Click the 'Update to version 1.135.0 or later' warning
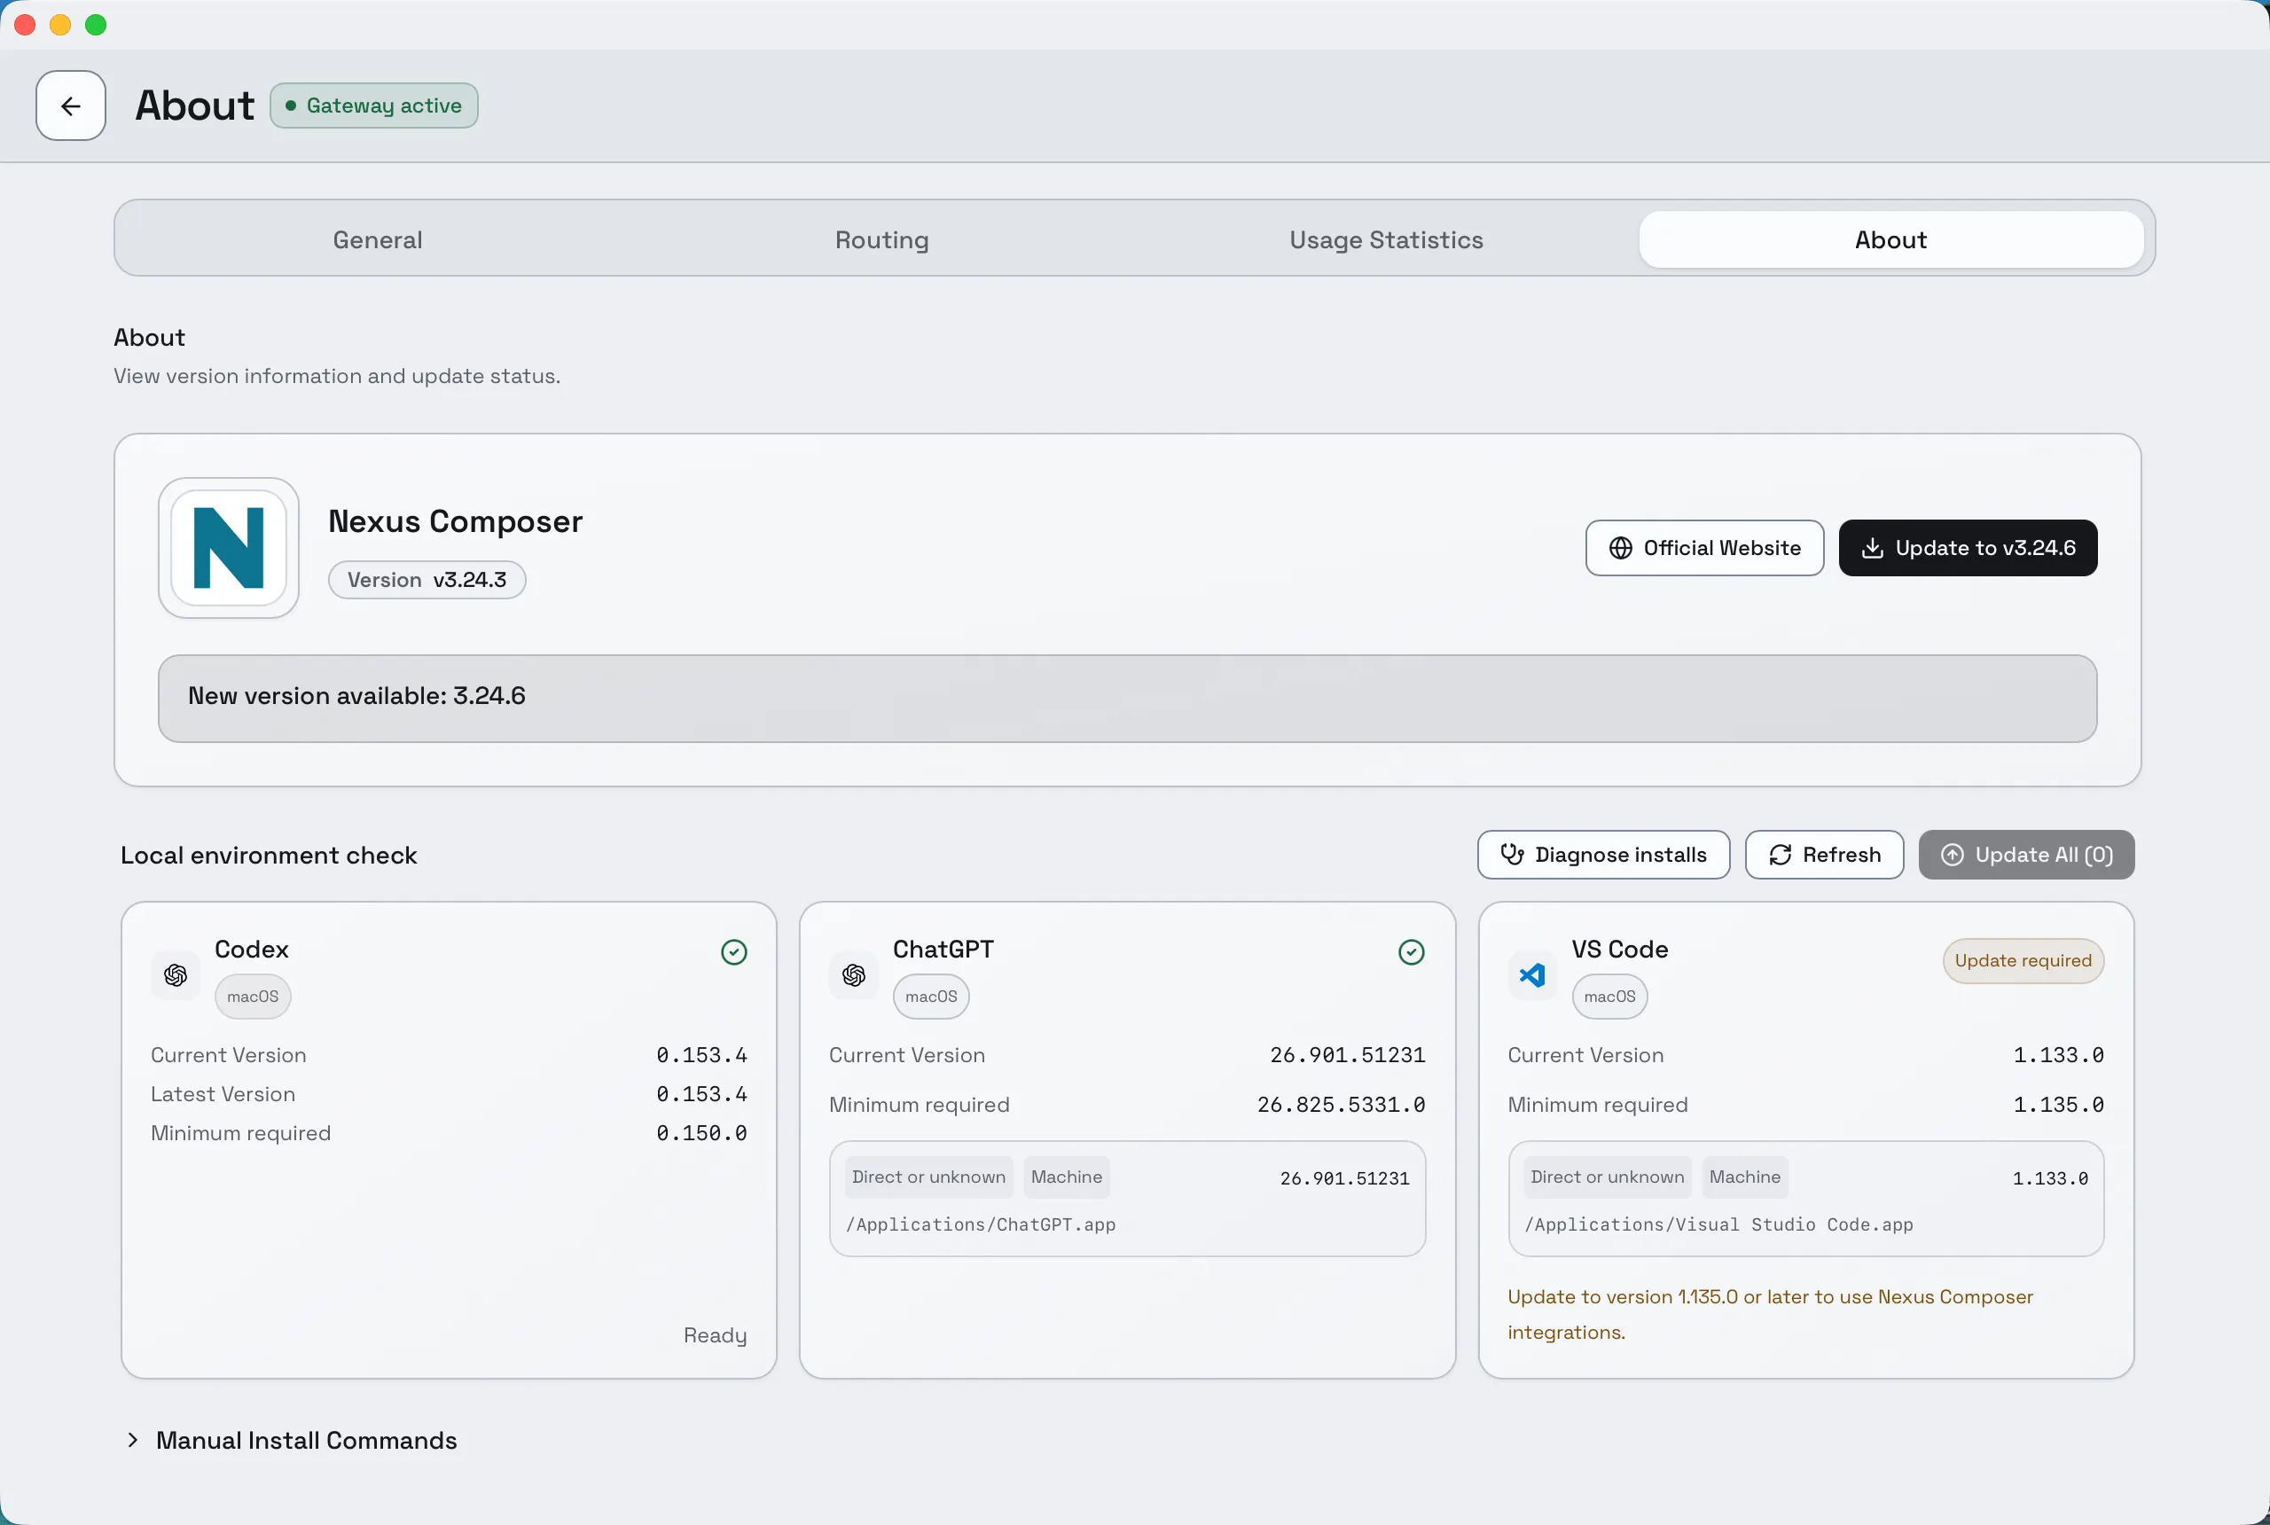Viewport: 2270px width, 1525px height. [1770, 1314]
